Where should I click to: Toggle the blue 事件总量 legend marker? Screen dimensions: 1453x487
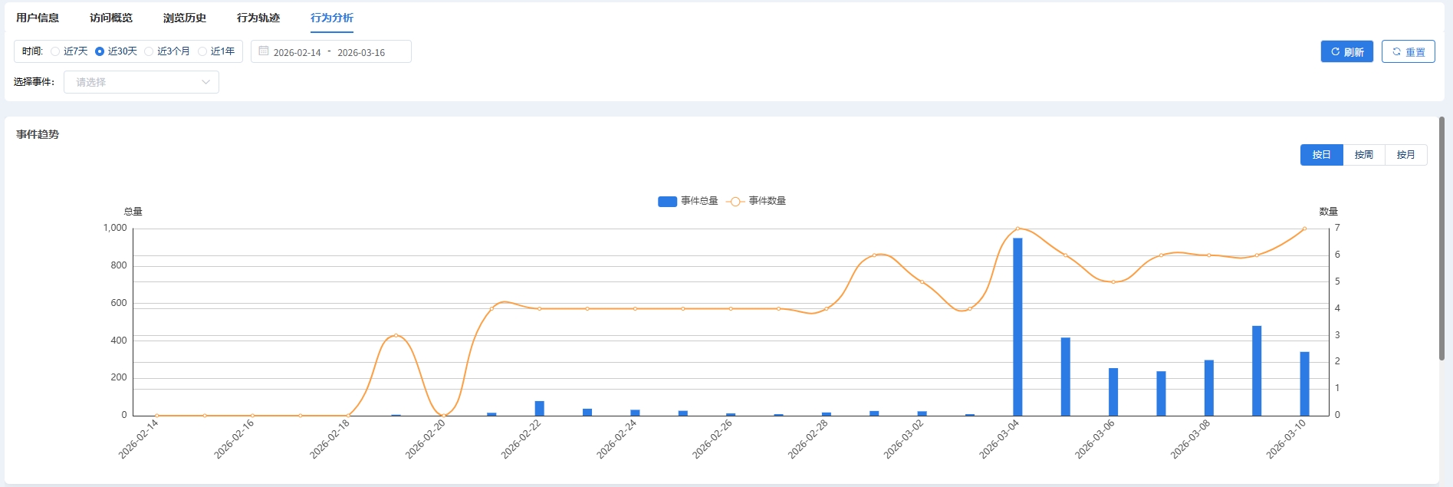coord(667,201)
